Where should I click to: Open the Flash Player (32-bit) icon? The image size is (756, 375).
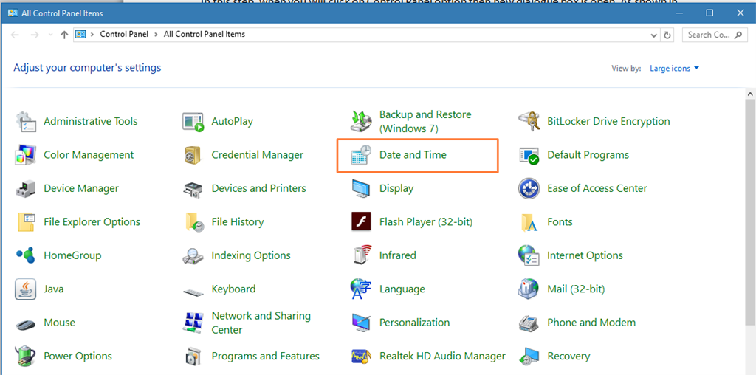(x=361, y=222)
